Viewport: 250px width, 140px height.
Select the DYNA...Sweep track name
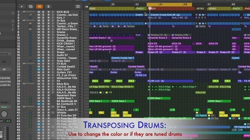click(66, 40)
